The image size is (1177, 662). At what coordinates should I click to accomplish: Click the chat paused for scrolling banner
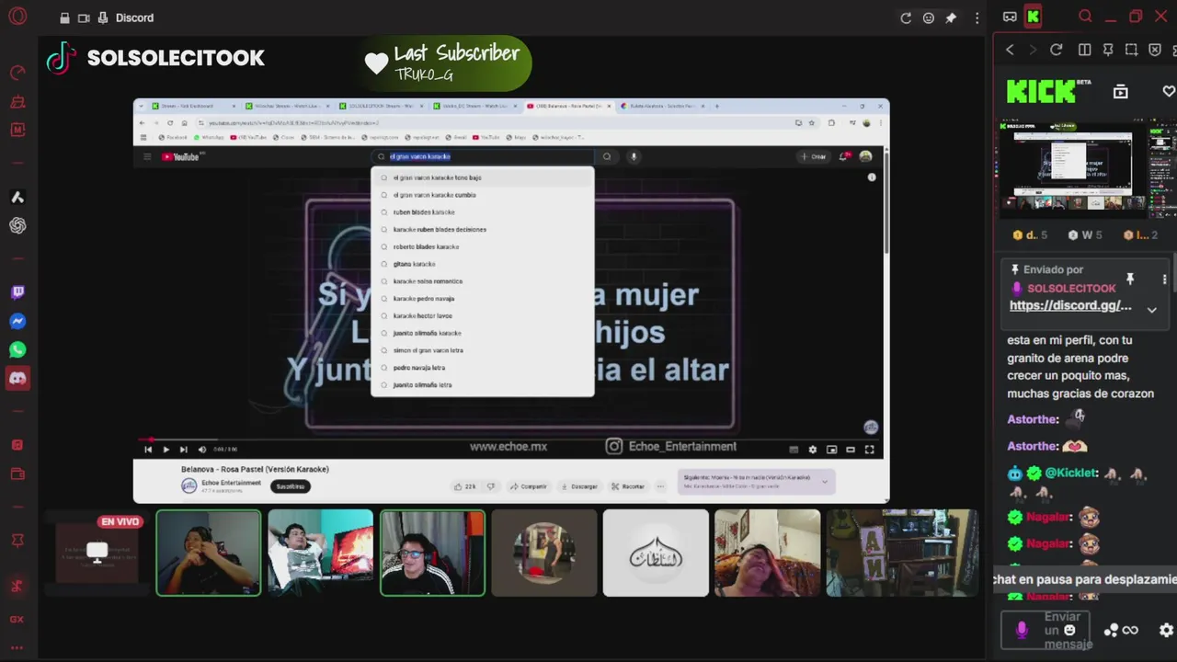(x=1085, y=579)
